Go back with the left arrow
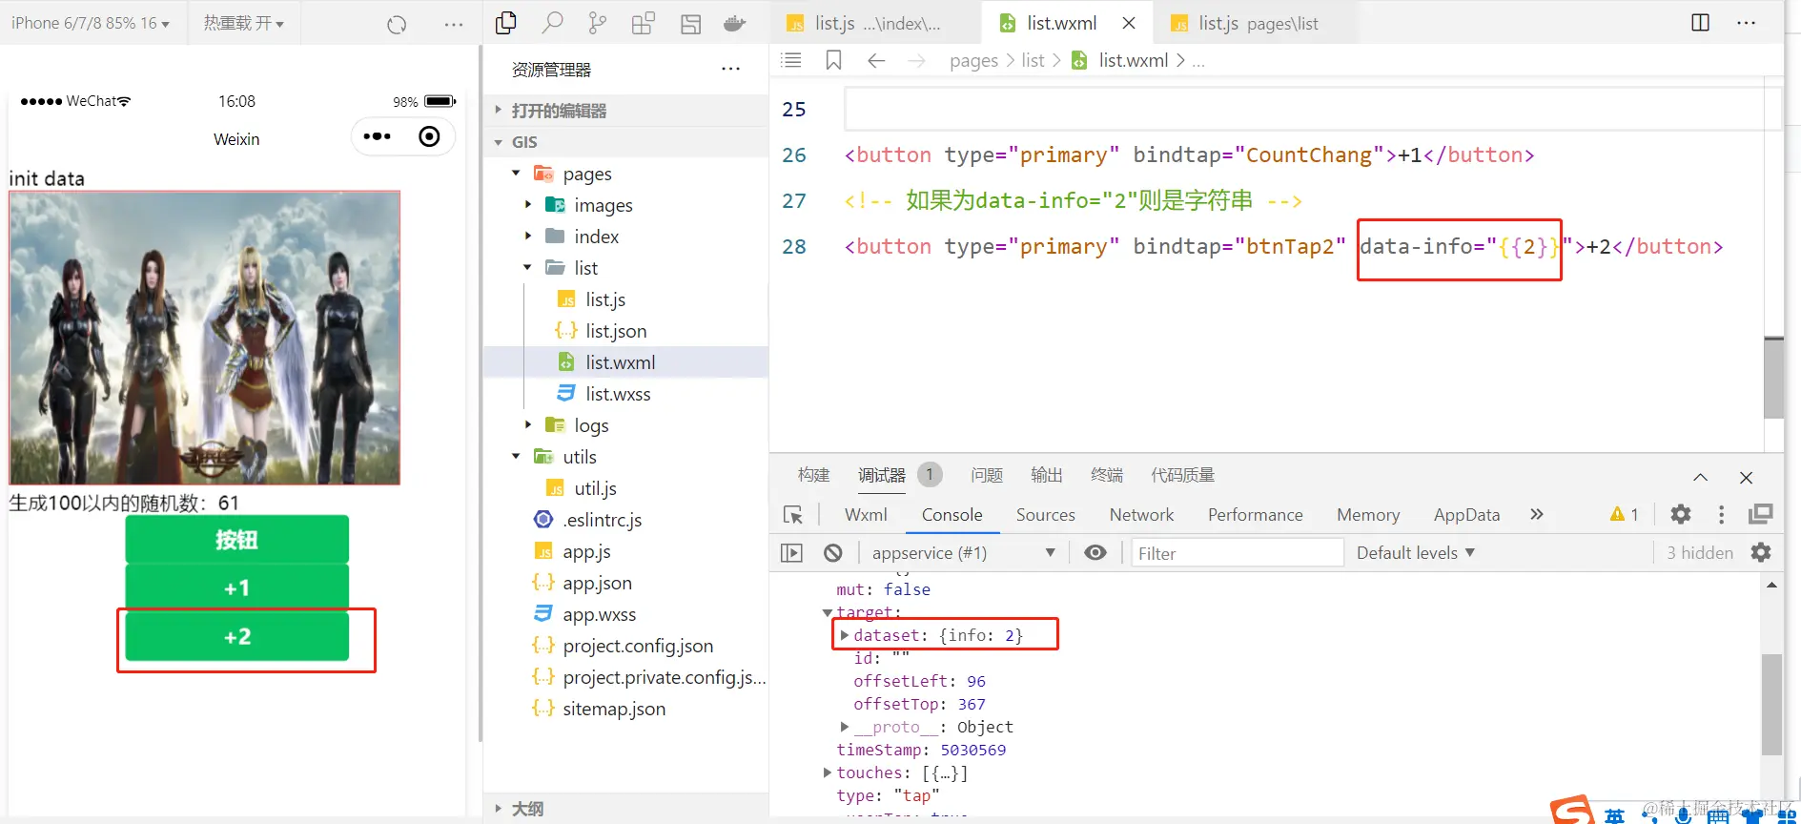Screen dimensions: 1801x824 (876, 61)
